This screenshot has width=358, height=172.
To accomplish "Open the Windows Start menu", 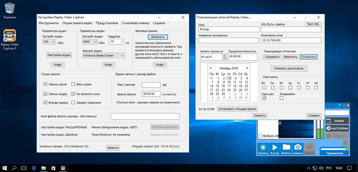I will (x=5, y=168).
